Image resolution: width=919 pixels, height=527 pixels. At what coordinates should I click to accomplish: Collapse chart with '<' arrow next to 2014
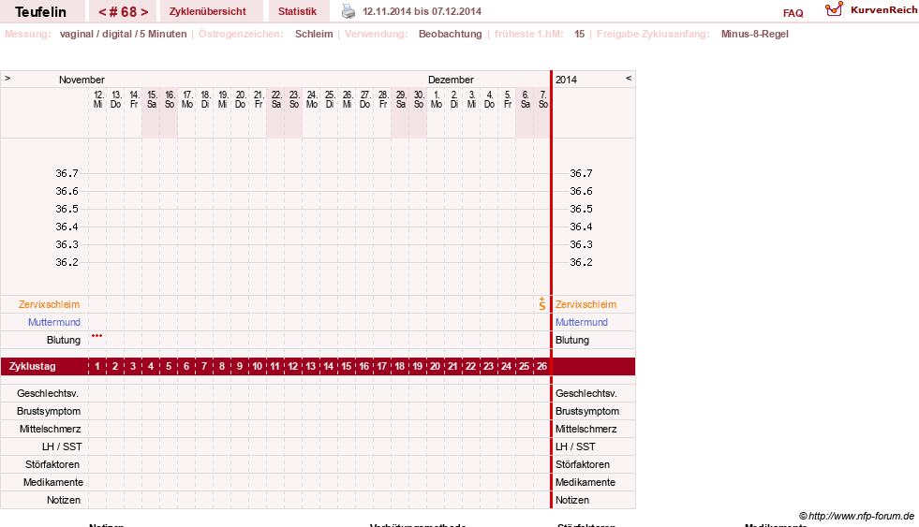[629, 78]
